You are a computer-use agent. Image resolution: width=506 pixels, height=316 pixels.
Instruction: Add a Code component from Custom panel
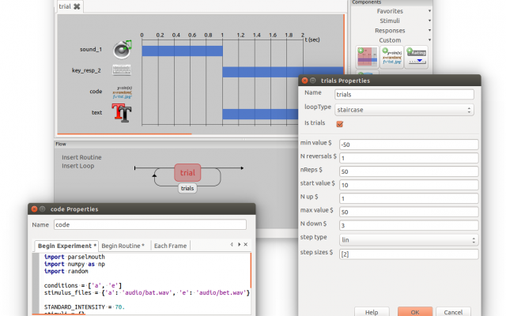[x=392, y=57]
